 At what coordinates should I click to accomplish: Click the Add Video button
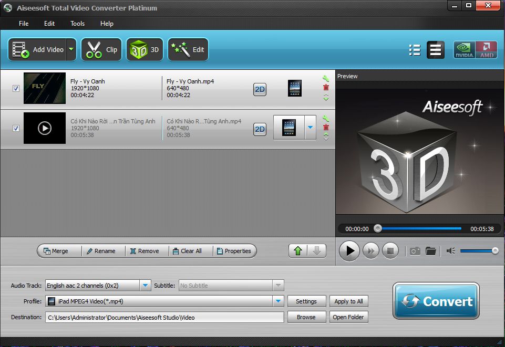[38, 49]
